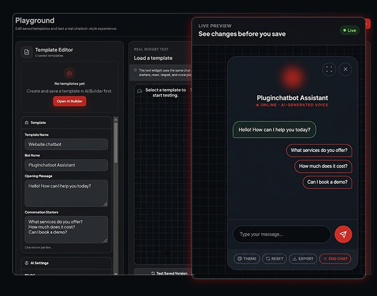The height and width of the screenshot is (296, 377).
Task: Click the Playground page heading
Action: pos(35,21)
